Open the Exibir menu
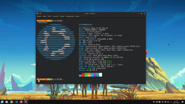 pos(50,16)
